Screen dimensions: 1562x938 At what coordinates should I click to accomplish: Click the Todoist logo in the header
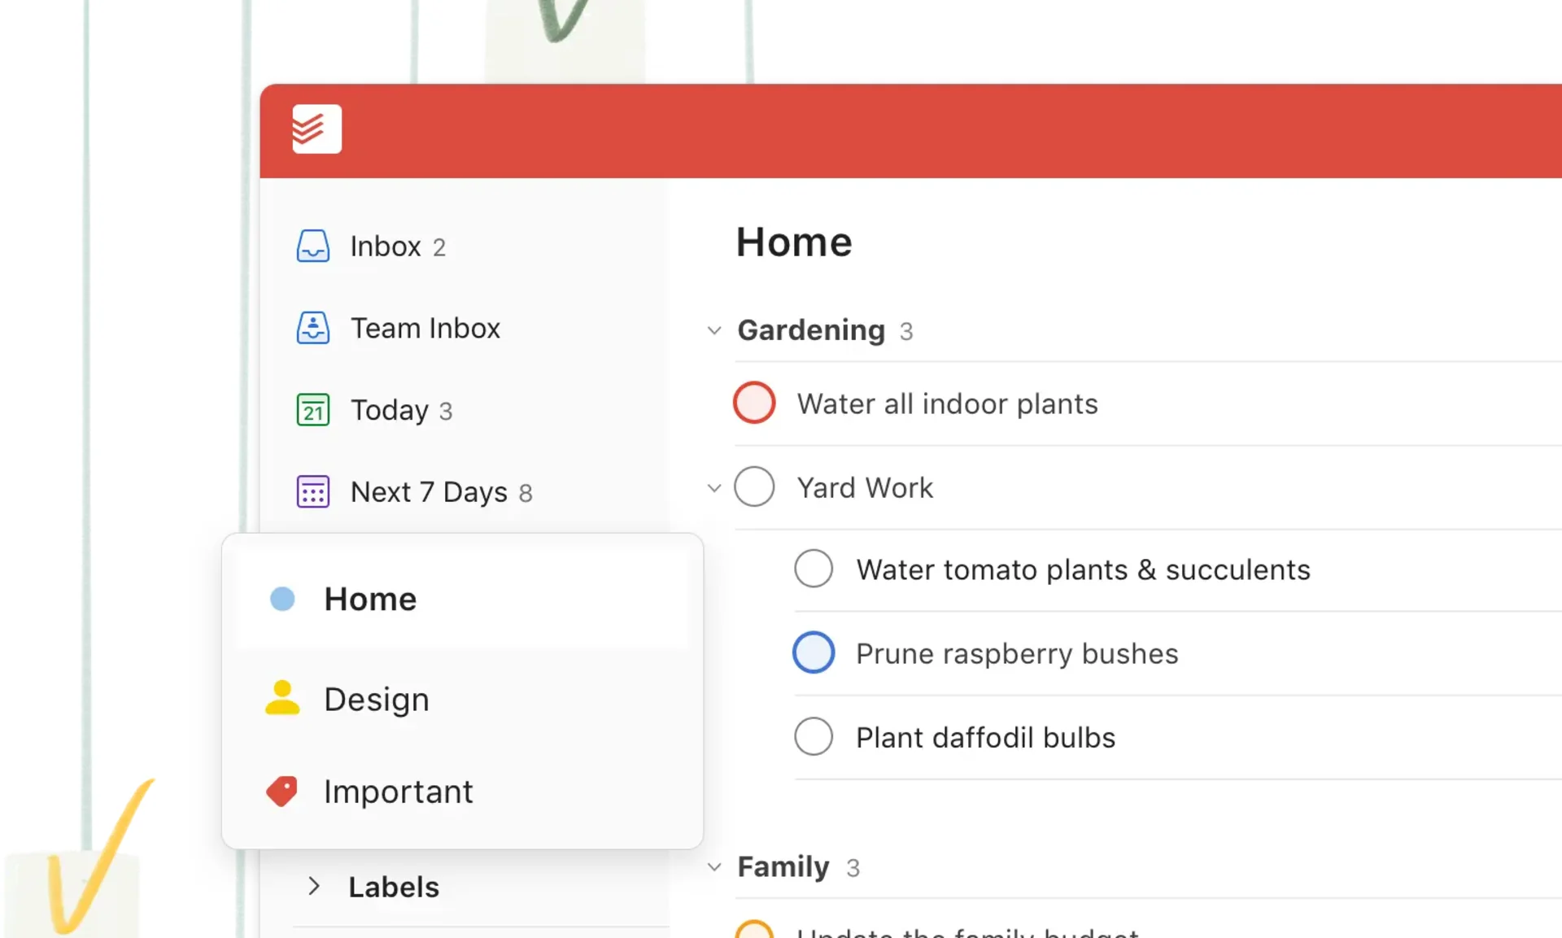pos(316,129)
